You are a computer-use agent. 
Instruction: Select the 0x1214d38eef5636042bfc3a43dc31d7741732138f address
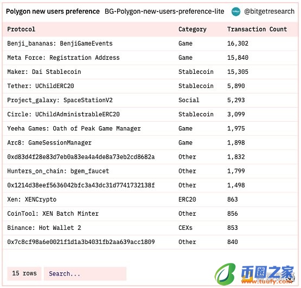tap(81, 185)
